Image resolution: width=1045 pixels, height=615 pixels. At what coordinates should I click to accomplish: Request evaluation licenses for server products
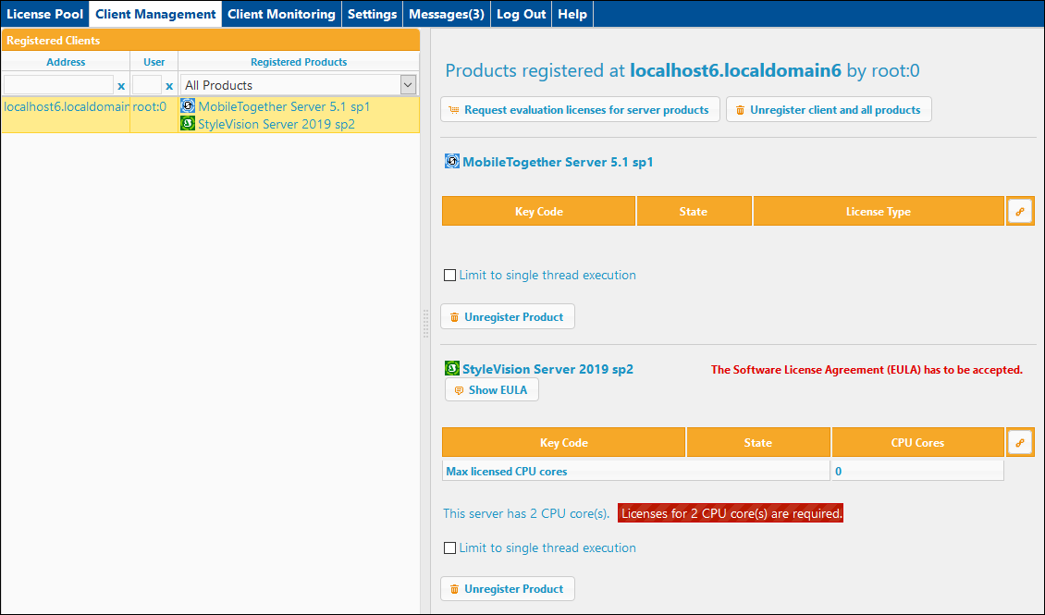[x=580, y=110]
